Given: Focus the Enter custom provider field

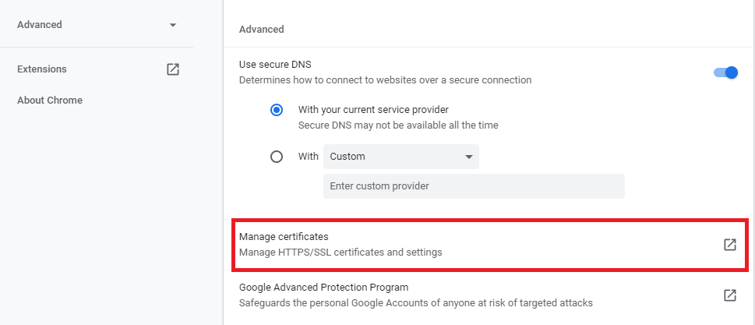Looking at the screenshot, I should (x=473, y=186).
